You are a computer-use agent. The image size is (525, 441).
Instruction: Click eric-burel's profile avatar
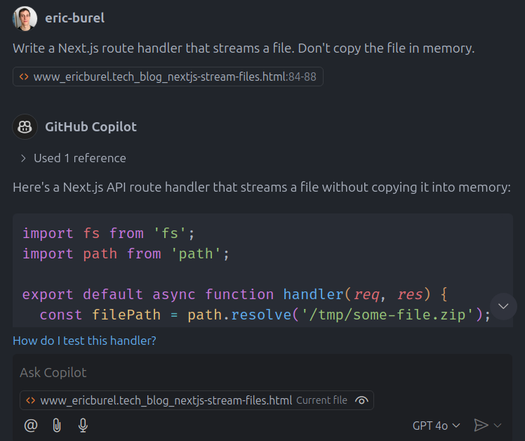(x=25, y=18)
